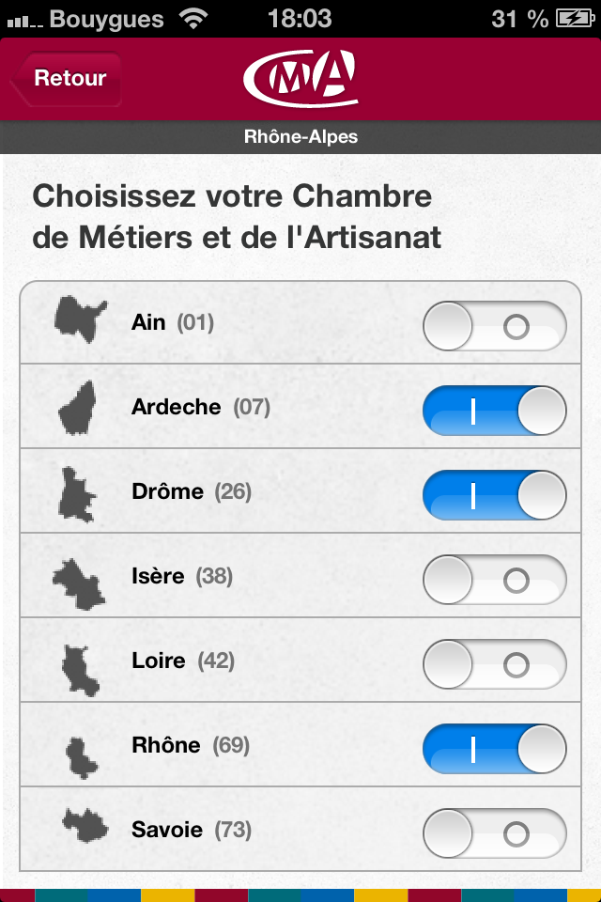The width and height of the screenshot is (601, 902).
Task: Tap the Rhône-Alpes region subtitle bar
Action: 300,137
